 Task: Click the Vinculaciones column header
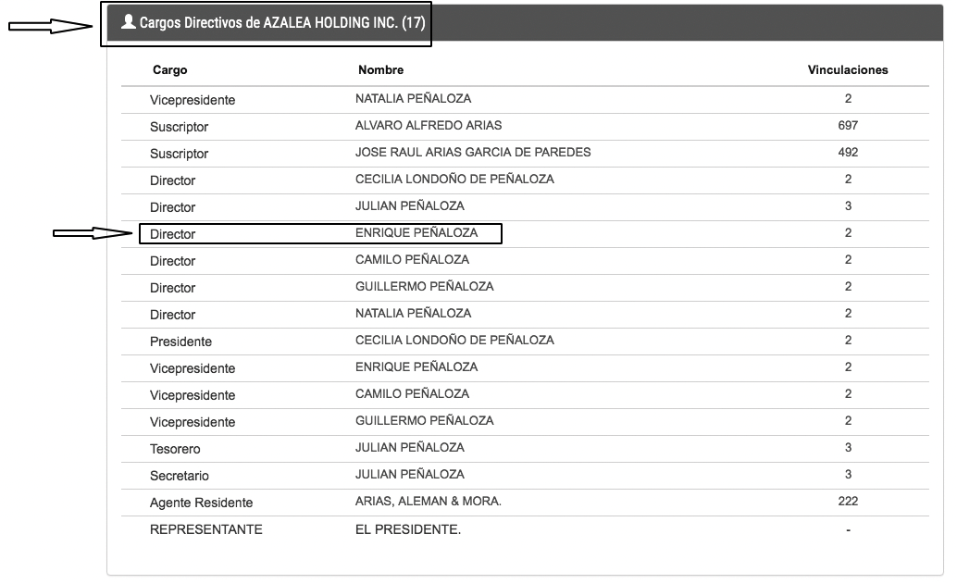848,69
